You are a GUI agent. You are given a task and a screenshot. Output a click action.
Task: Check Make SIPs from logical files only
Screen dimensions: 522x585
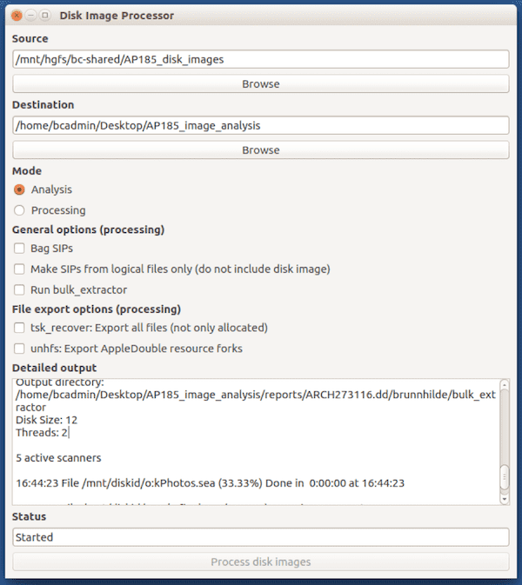pos(19,269)
